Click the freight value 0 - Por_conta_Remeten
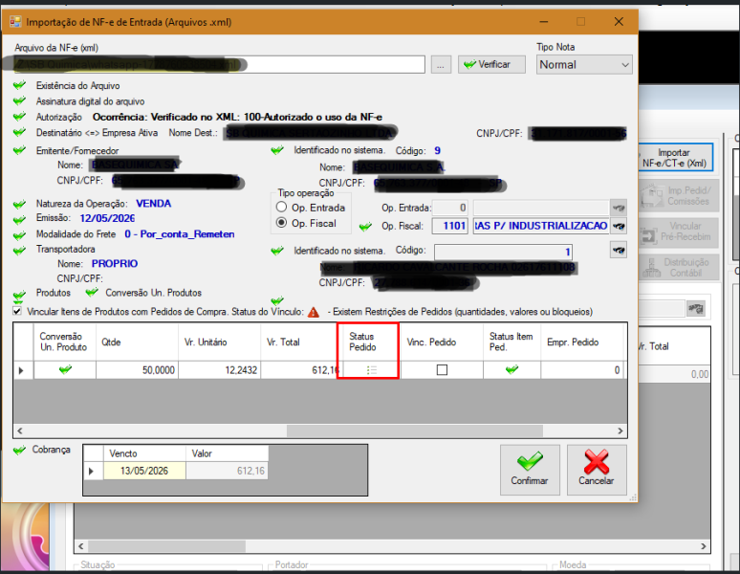The height and width of the screenshot is (574, 740). pos(180,233)
